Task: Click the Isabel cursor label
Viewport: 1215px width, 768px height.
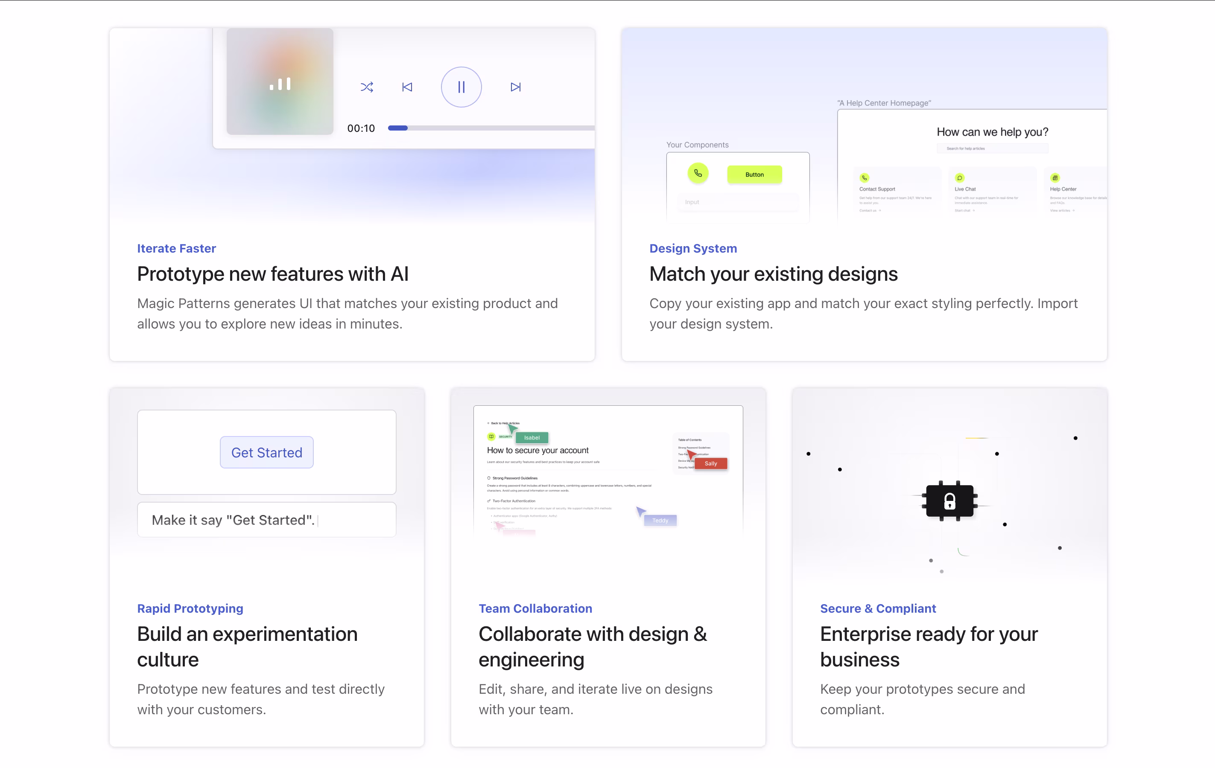Action: click(532, 438)
